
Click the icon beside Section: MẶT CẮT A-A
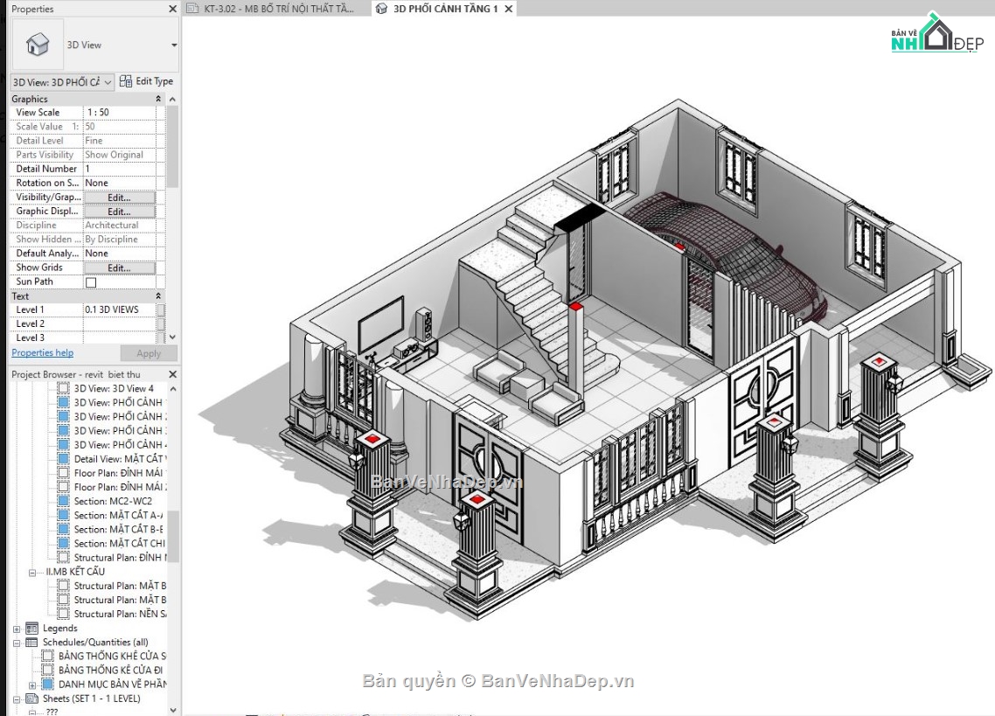[x=64, y=515]
